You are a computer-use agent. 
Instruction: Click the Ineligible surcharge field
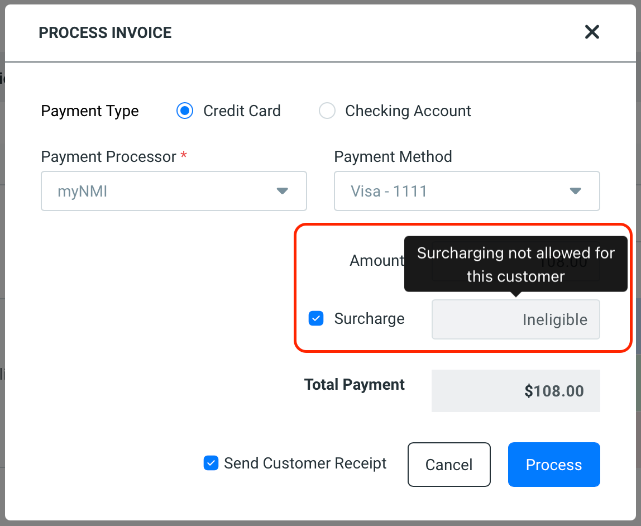pos(516,319)
